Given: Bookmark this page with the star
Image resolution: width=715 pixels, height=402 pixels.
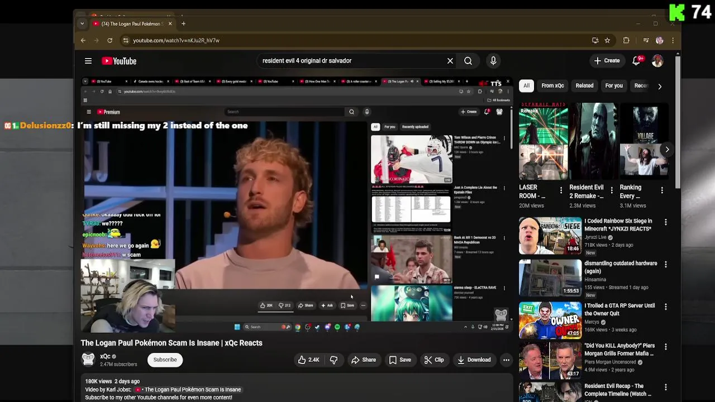Looking at the screenshot, I should click(607, 40).
